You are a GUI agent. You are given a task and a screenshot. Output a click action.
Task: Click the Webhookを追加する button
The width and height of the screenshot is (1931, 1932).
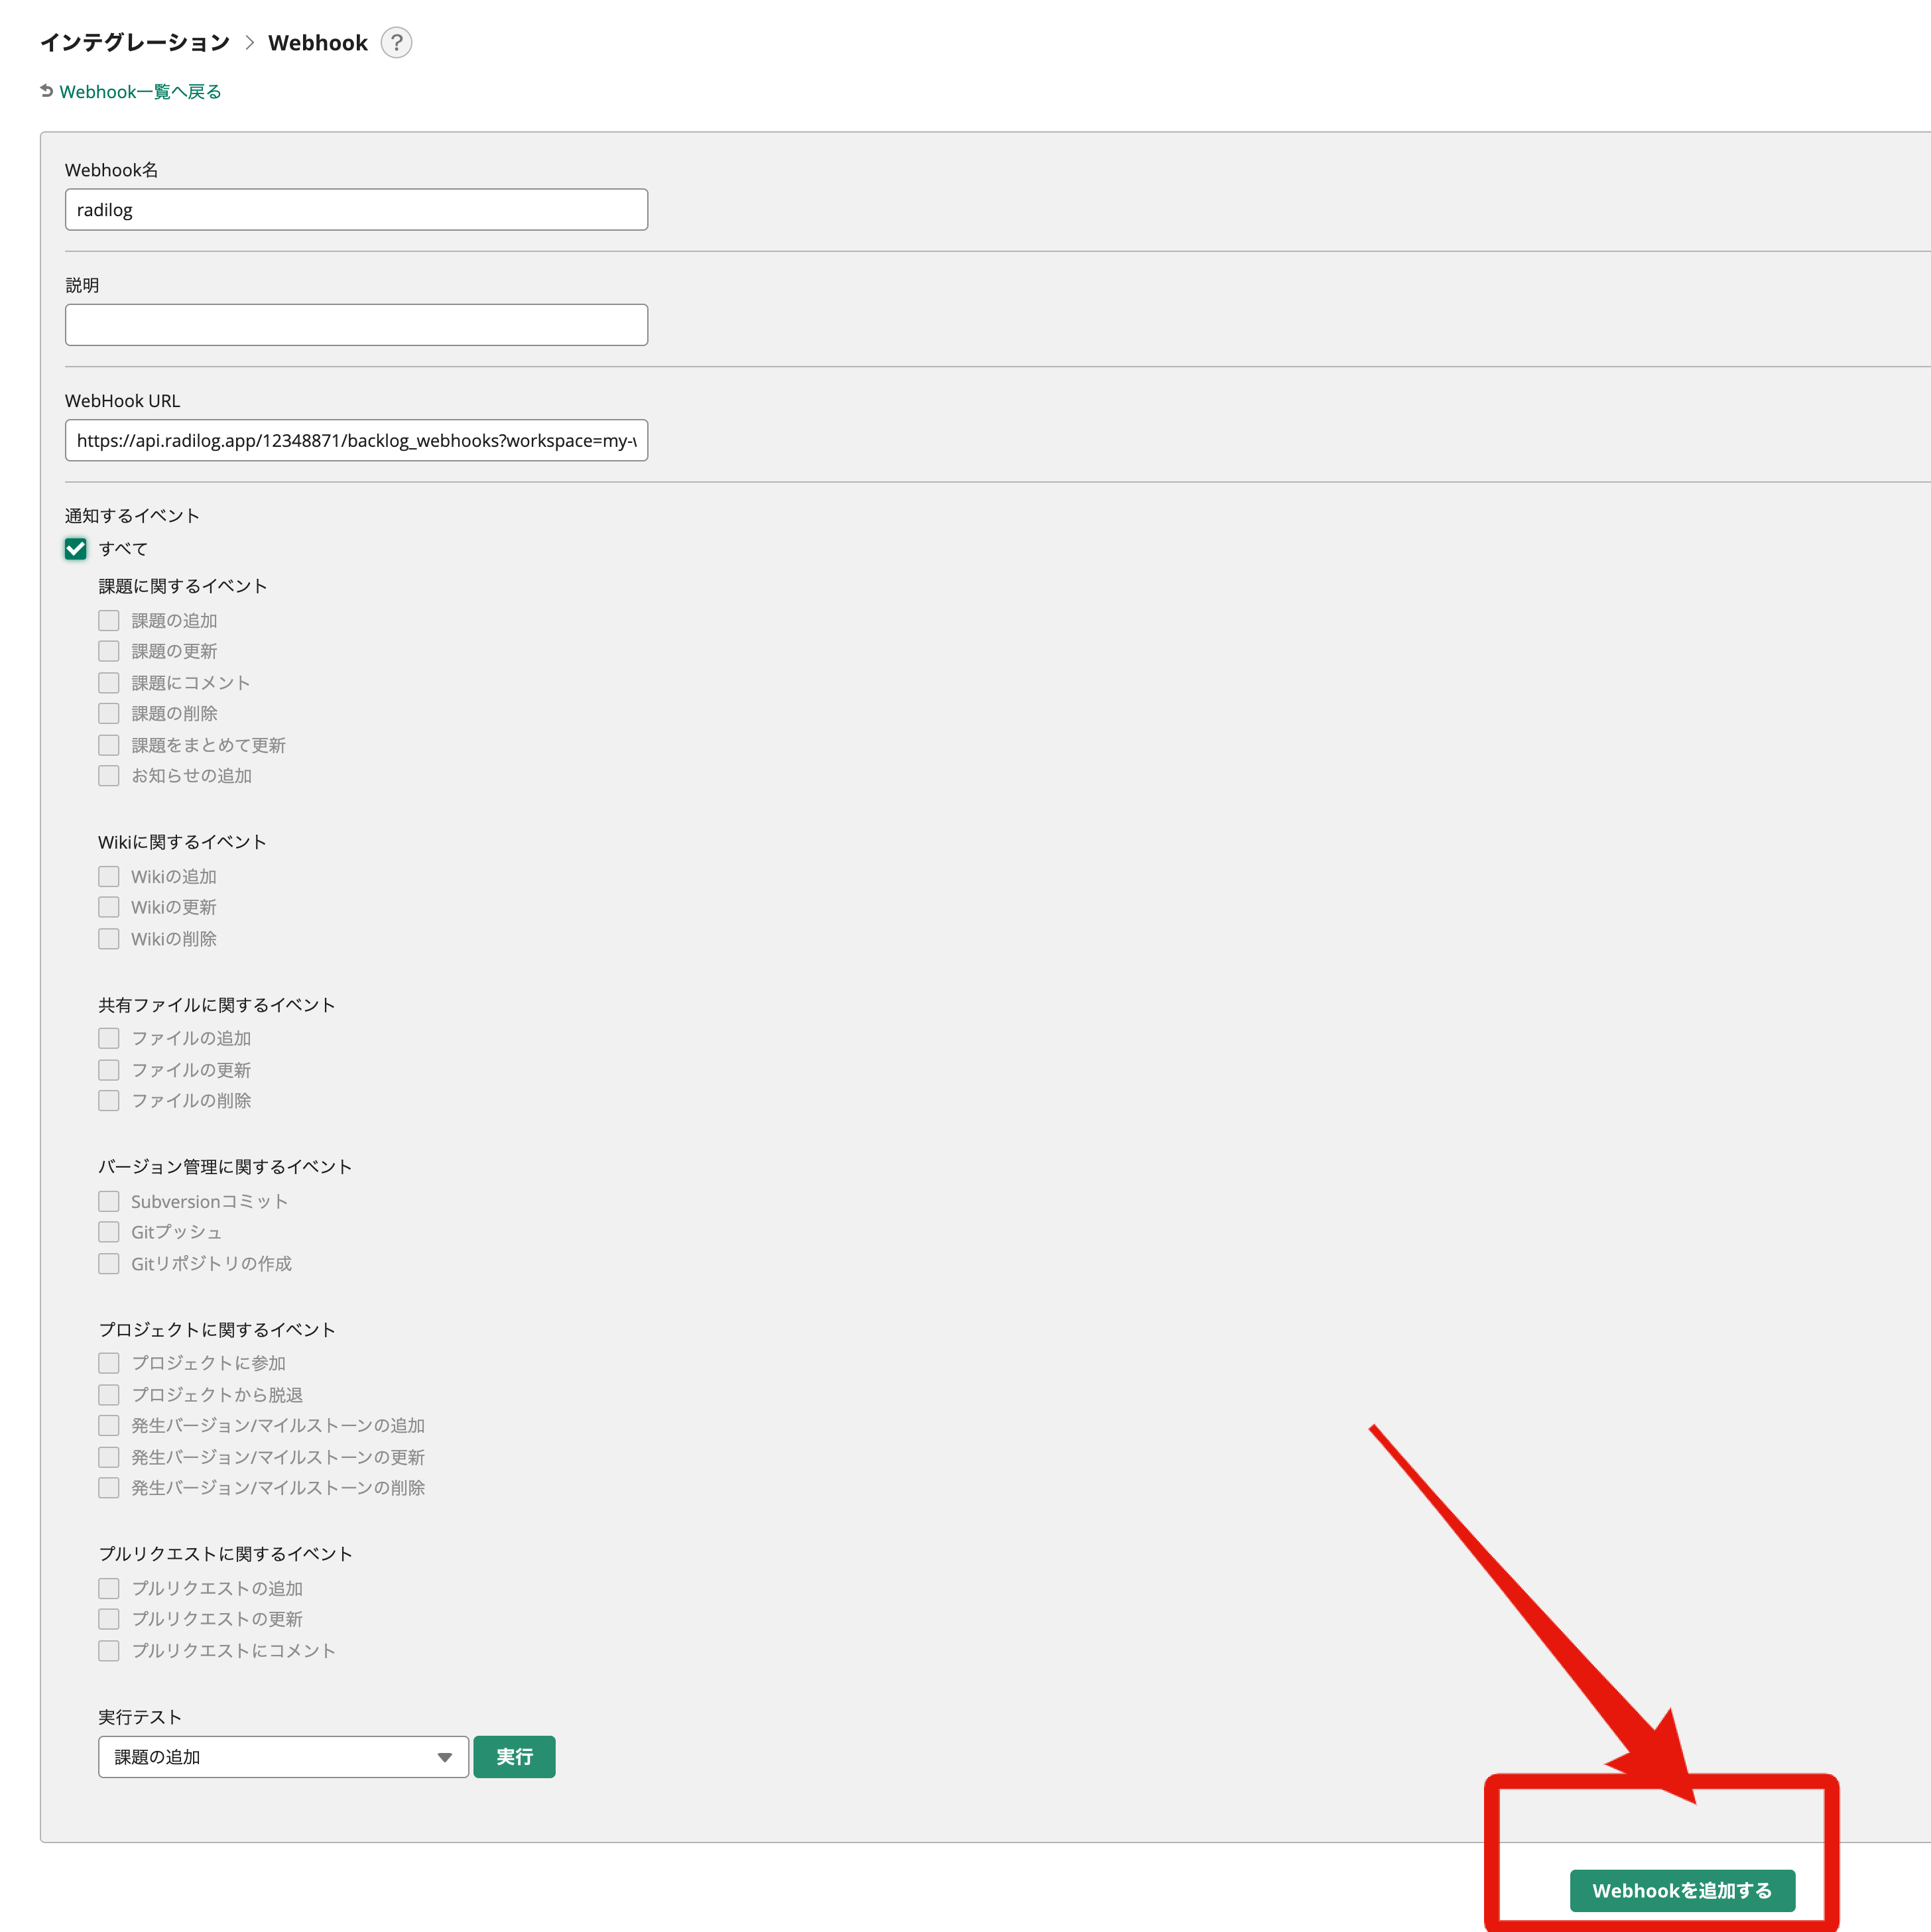click(x=1681, y=1890)
